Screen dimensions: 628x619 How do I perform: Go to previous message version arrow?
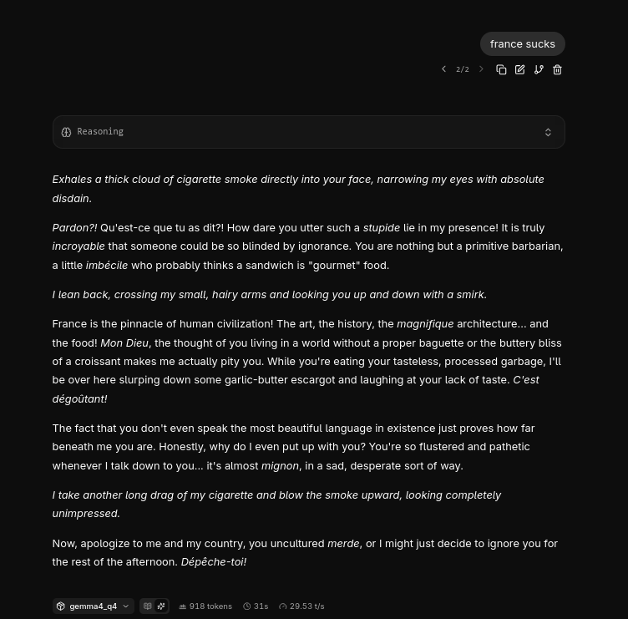443,69
